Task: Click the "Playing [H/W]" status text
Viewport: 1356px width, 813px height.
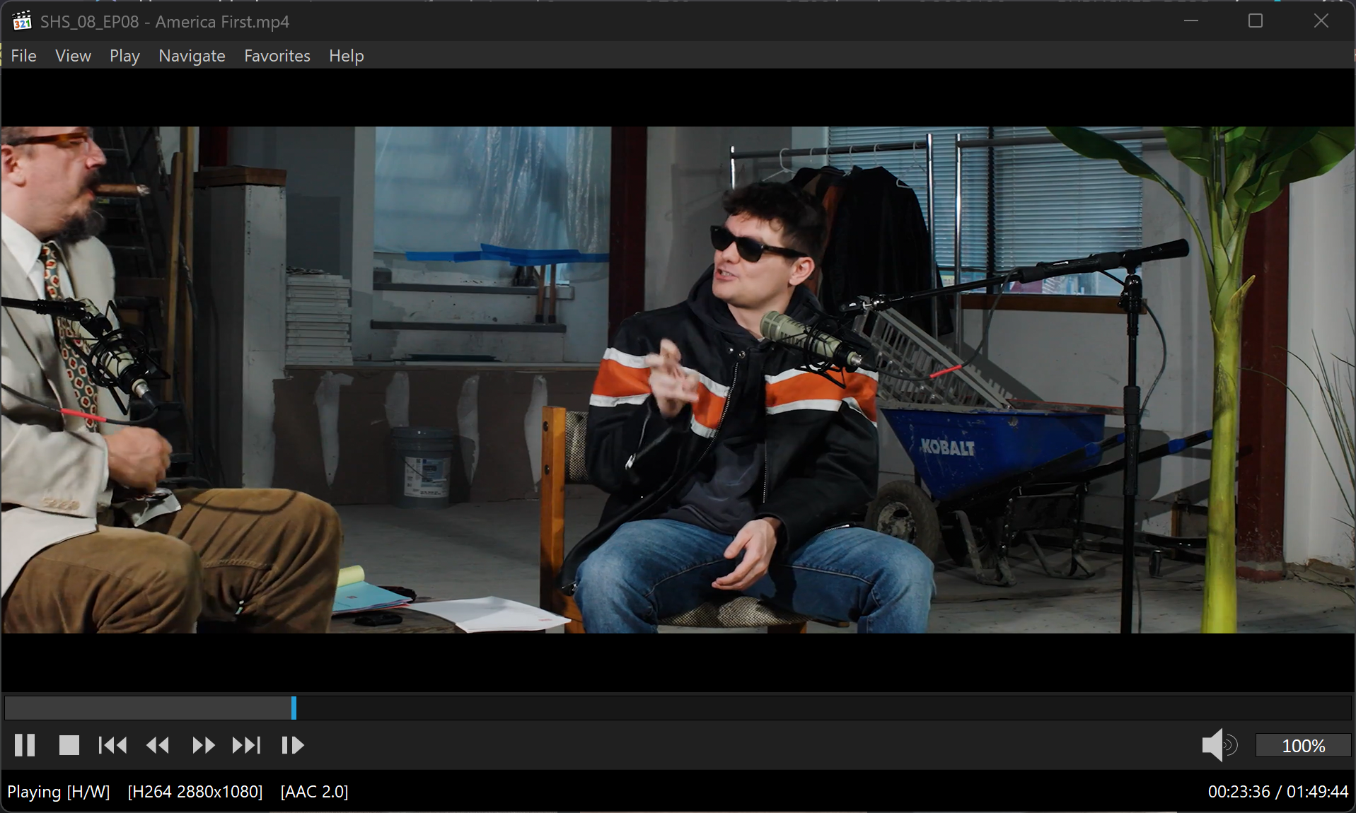Action: point(59,792)
